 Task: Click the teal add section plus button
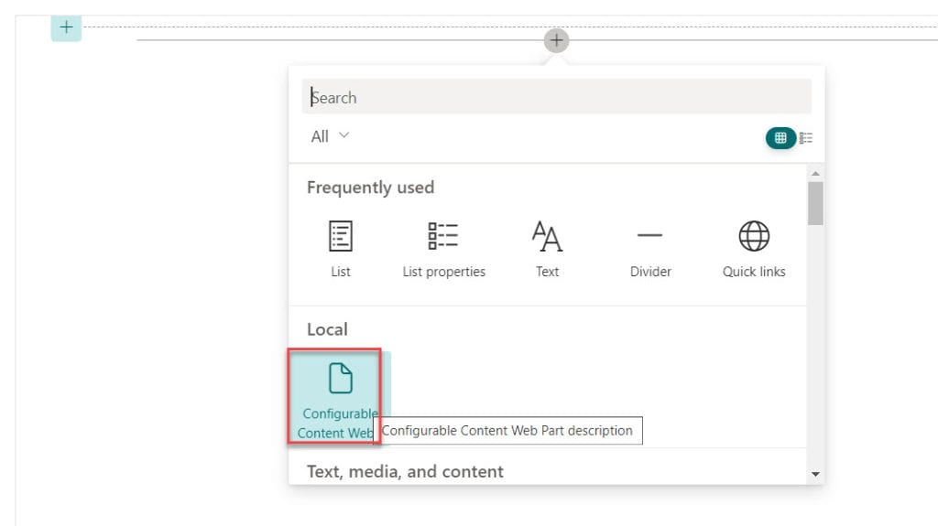pyautogui.click(x=66, y=27)
